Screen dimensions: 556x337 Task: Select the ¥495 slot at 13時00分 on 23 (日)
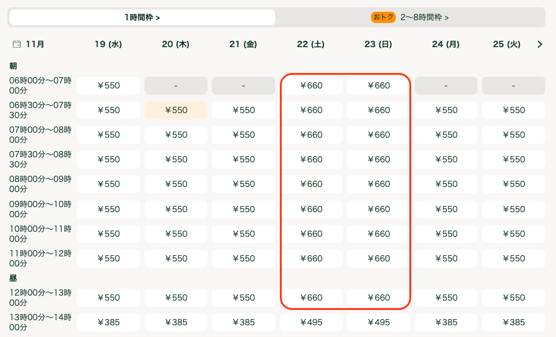coord(378,322)
